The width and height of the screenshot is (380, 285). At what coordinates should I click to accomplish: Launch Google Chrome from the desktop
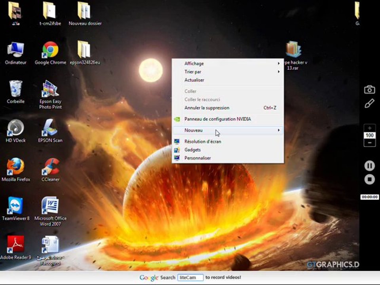[50, 53]
